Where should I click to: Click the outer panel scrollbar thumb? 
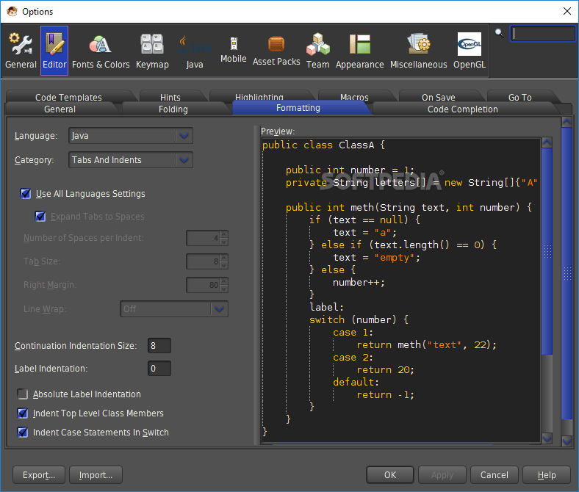(x=567, y=273)
